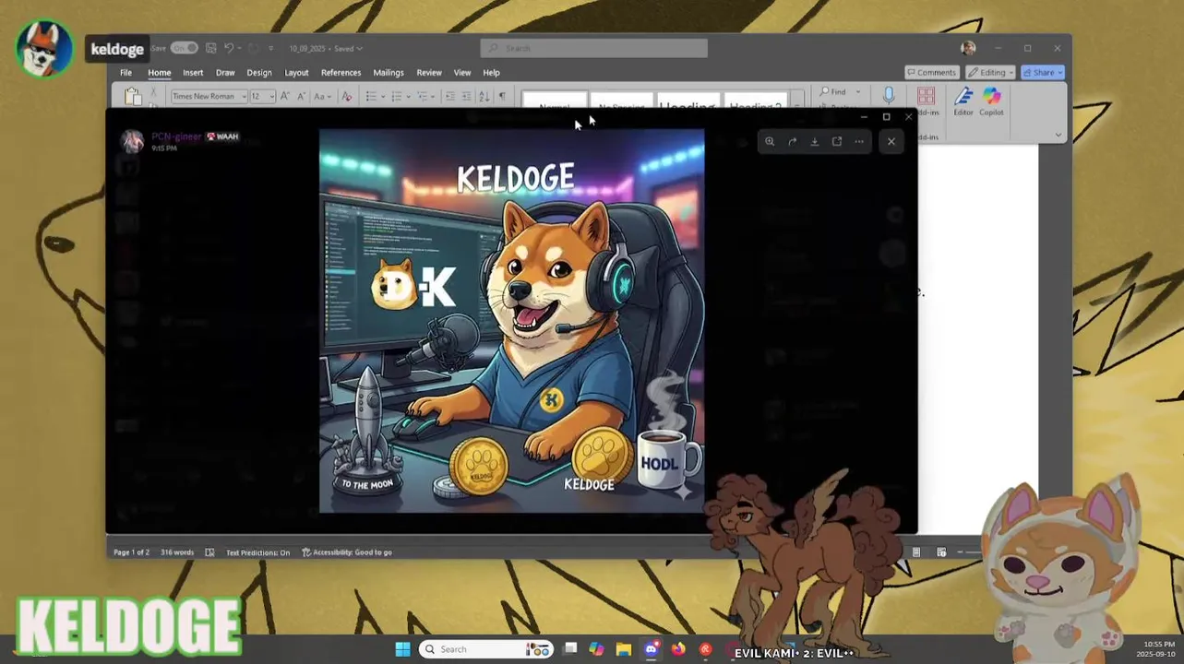
Task: Zoom in on the Keldoge image in the viewer
Action: click(770, 141)
